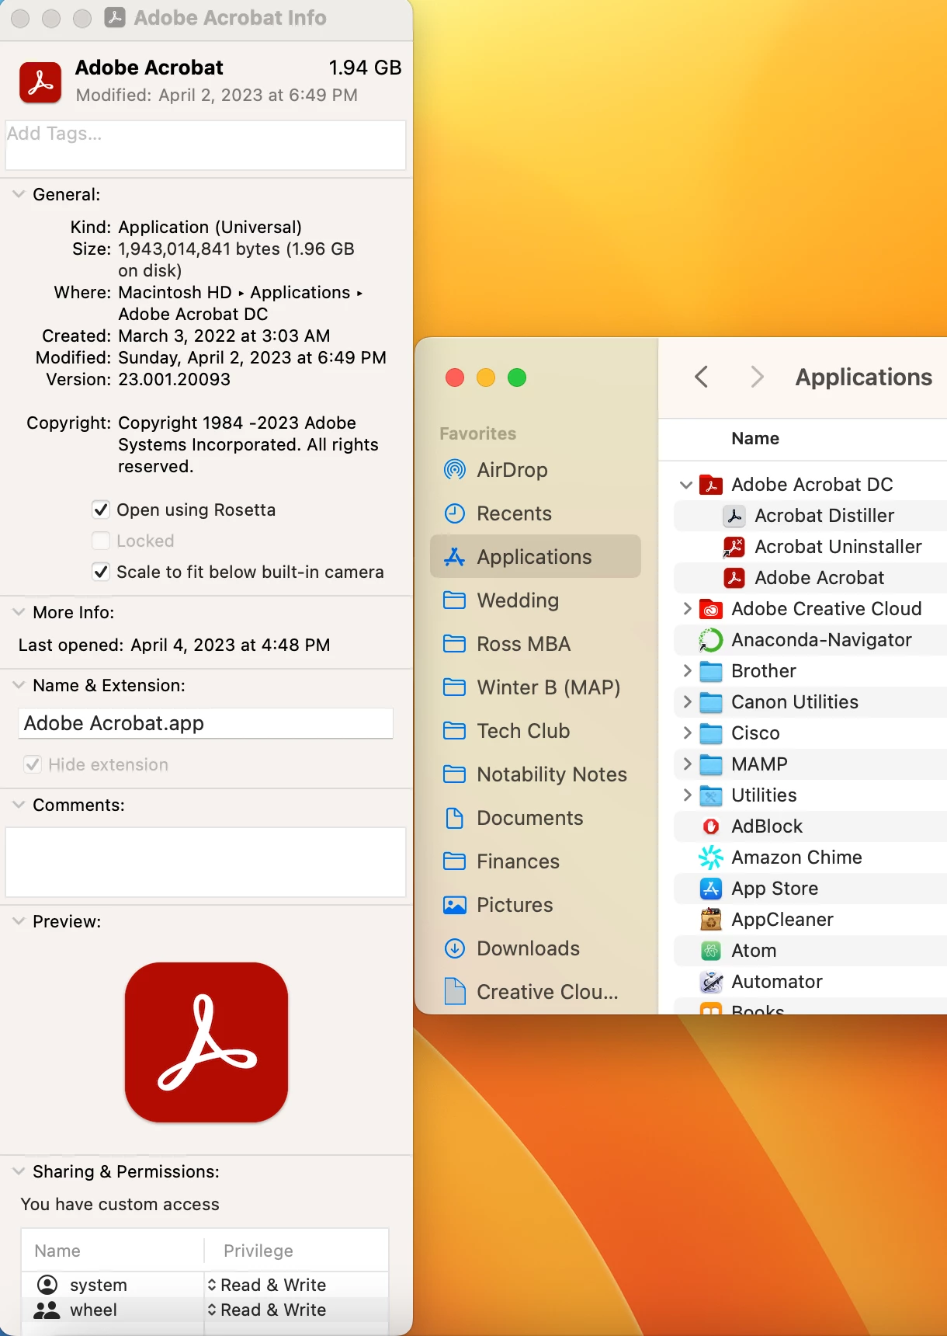Click the Adobe Creative Cloud folder icon
947x1336 pixels.
tap(711, 609)
